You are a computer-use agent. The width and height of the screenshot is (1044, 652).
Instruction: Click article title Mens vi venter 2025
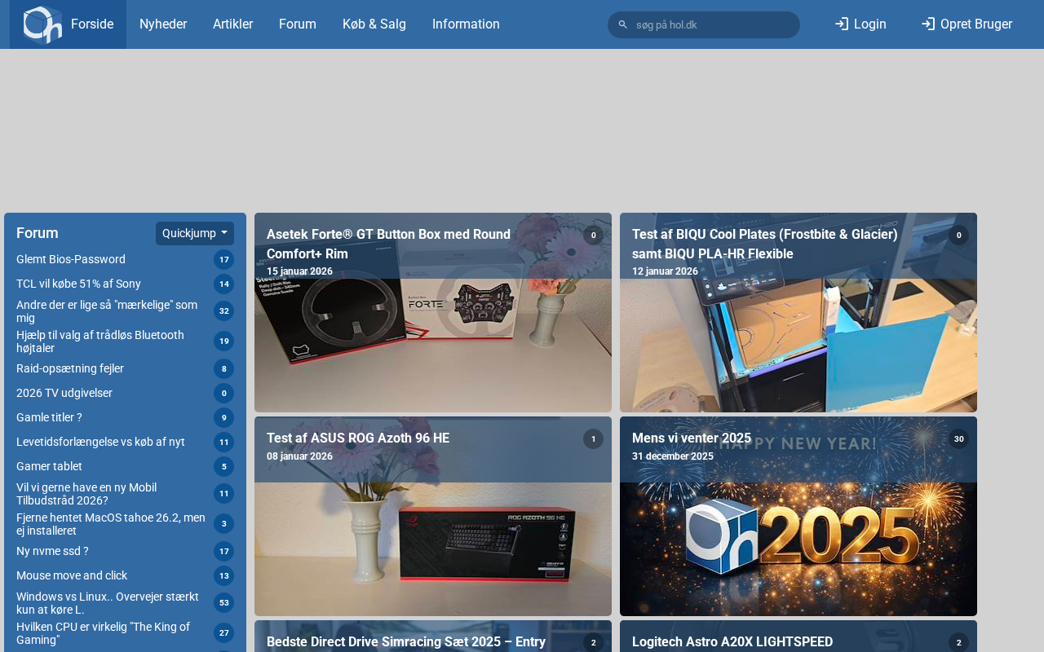[x=692, y=438]
